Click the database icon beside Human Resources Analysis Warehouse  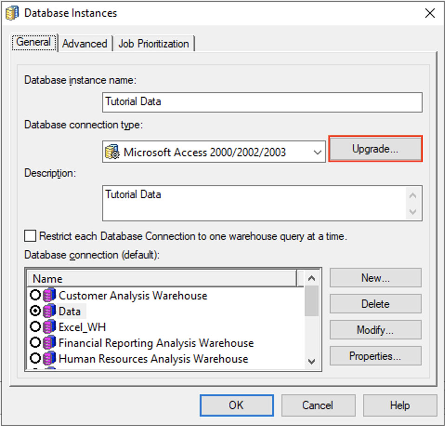(48, 359)
